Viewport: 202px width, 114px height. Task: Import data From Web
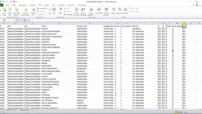4,12
